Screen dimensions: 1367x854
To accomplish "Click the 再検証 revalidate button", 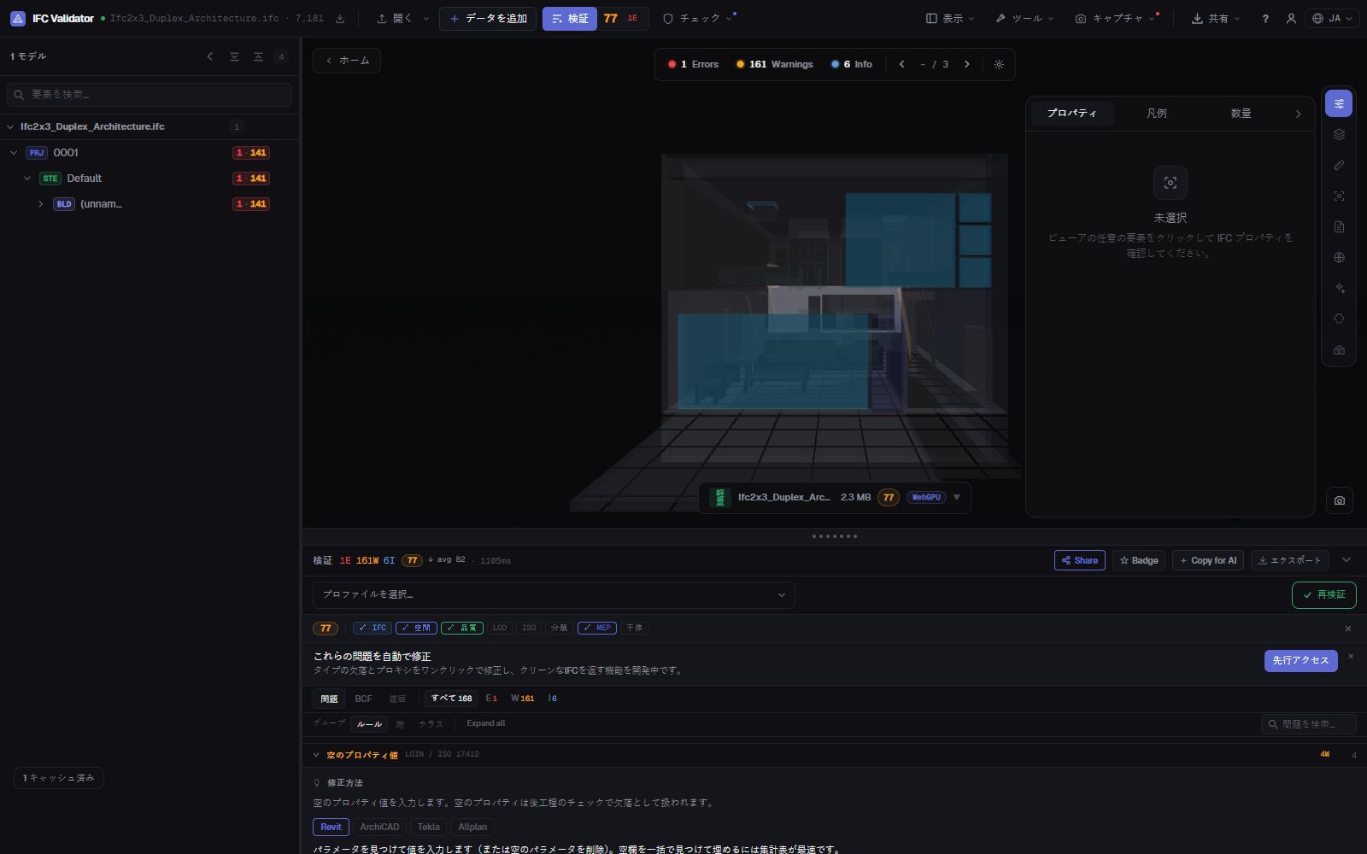I will pos(1323,595).
